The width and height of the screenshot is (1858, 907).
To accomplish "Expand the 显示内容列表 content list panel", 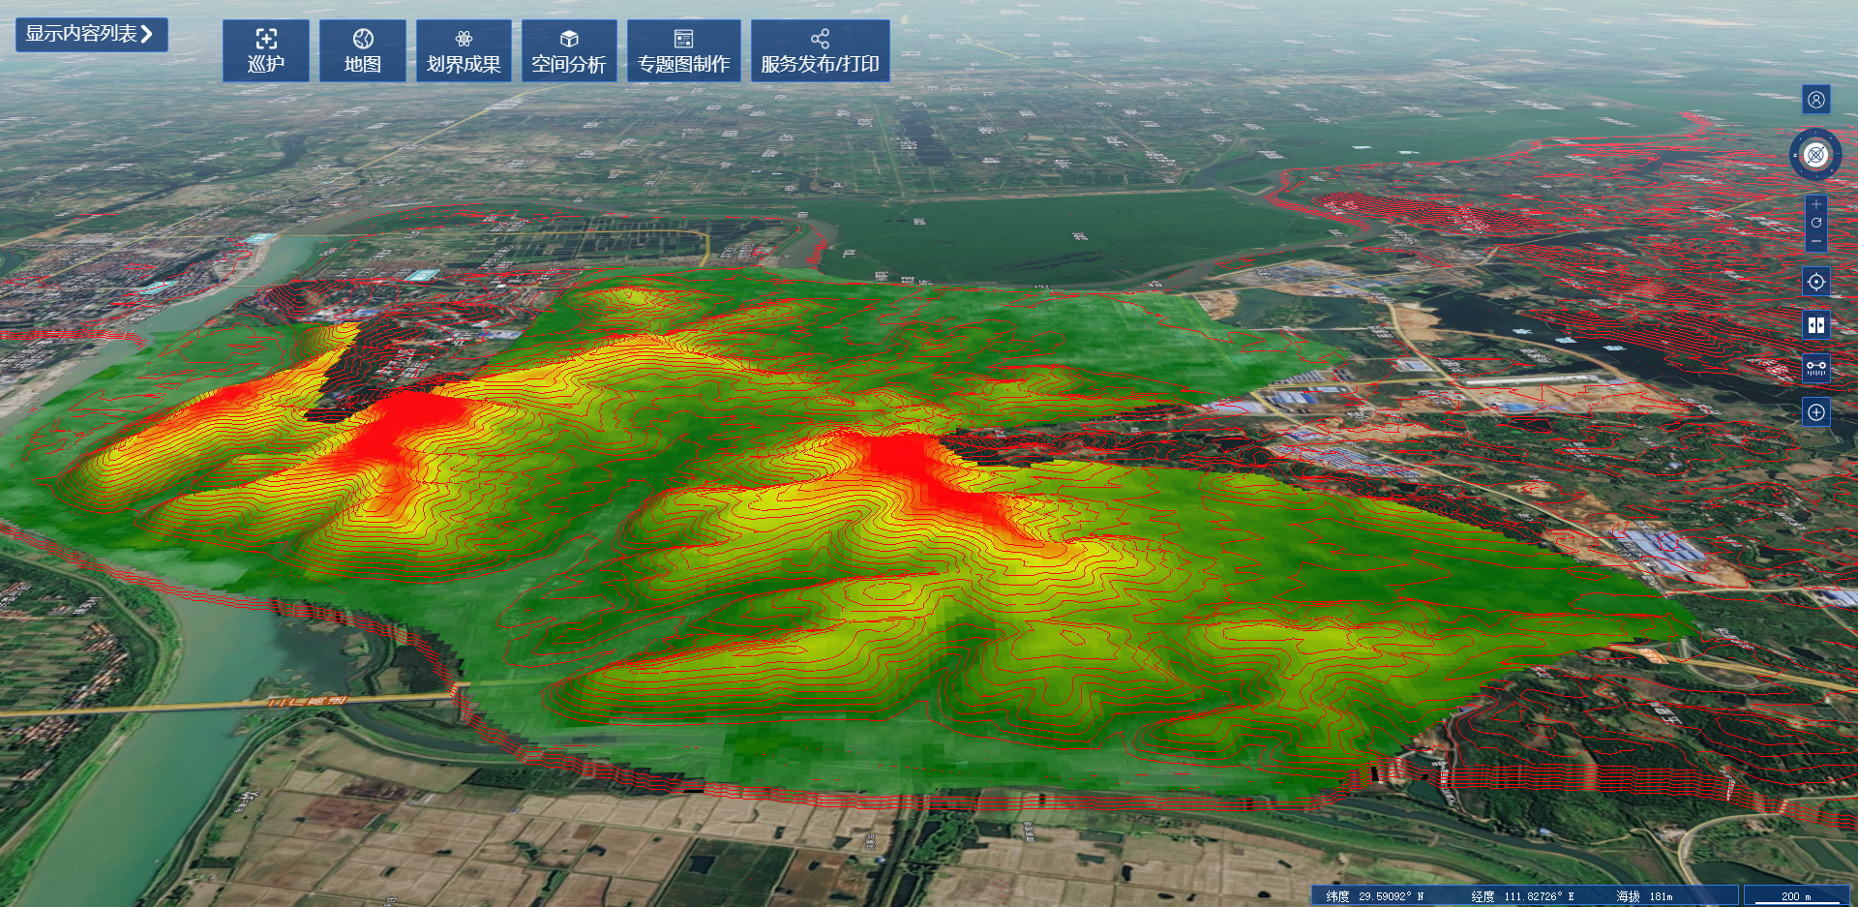I will point(90,34).
